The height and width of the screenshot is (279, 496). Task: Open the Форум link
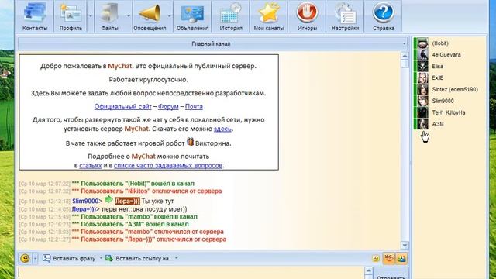(x=168, y=107)
